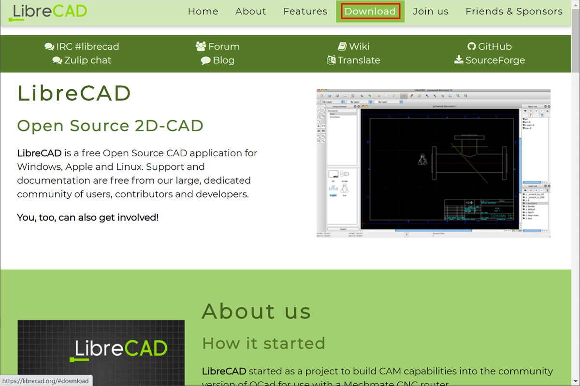Click the Forum people icon
Viewport: 580px width, 386px height.
(201, 46)
